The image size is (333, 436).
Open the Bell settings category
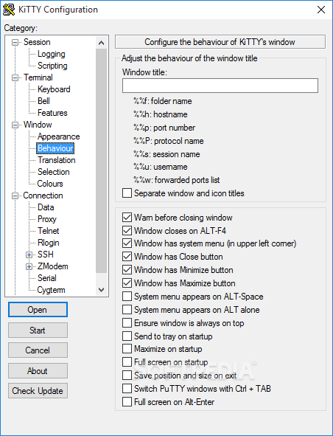[43, 101]
